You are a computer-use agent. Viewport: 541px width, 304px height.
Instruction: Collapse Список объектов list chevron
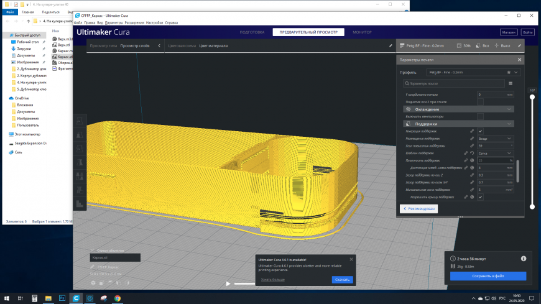click(92, 251)
